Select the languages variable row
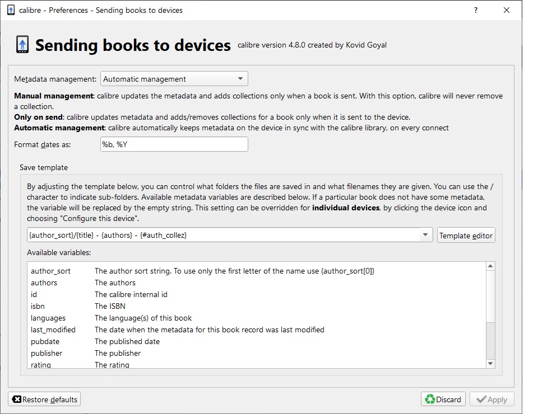Viewport: 538px width, 414px height. pyautogui.click(x=48, y=318)
